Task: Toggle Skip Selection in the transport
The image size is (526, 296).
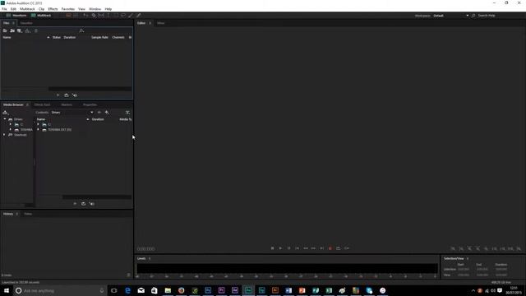Action: 347,248
